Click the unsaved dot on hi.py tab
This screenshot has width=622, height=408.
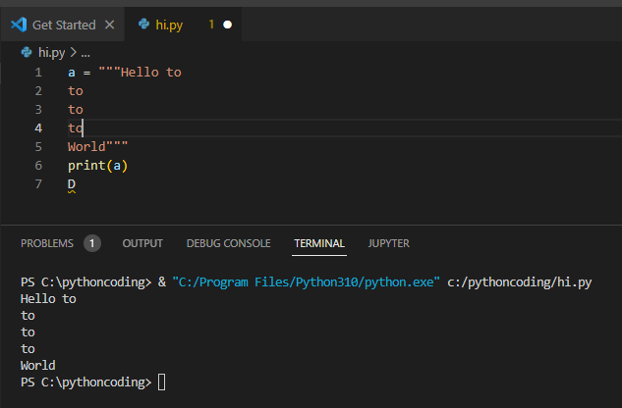point(227,25)
